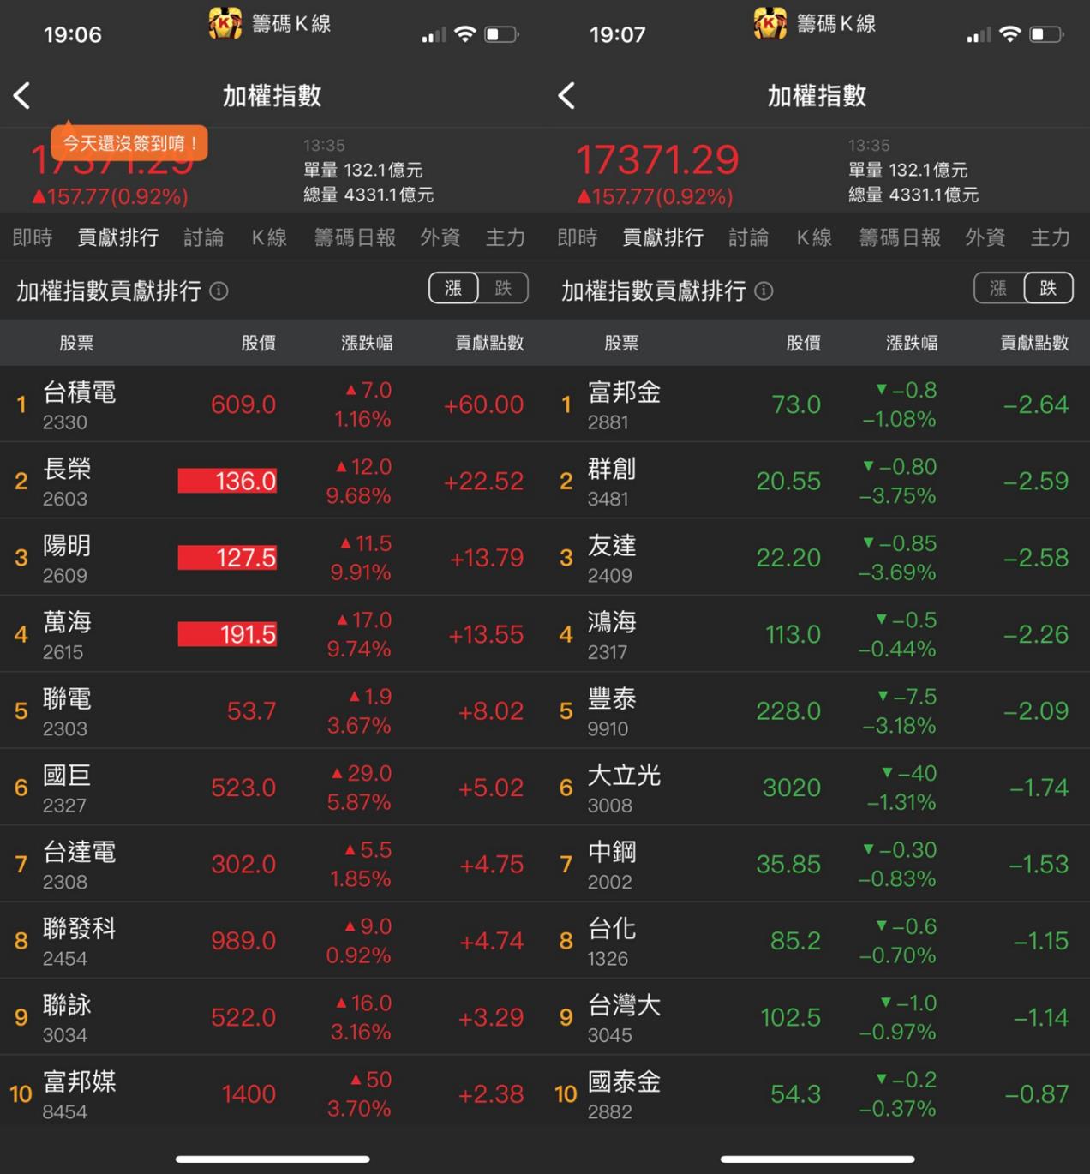Open 富邦媒 8454 stock row
This screenshot has width=1090, height=1174.
tap(272, 1093)
